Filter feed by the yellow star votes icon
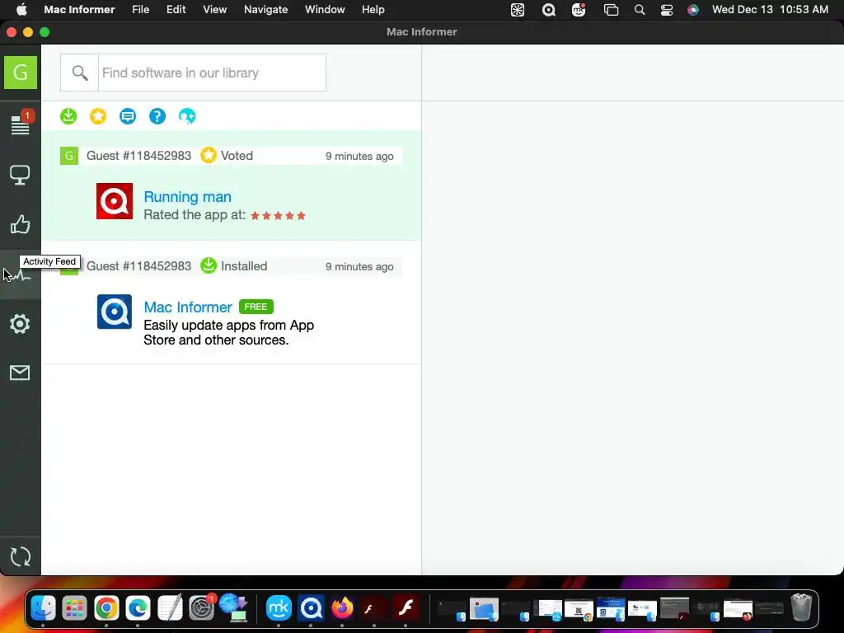The width and height of the screenshot is (844, 633). coord(98,115)
